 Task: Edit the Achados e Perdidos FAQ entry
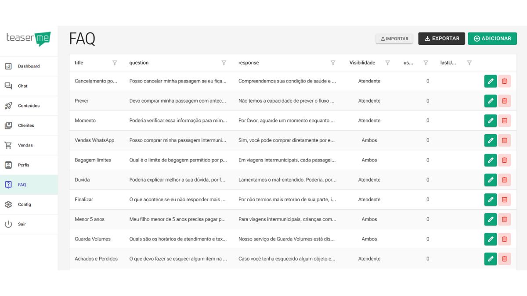(x=491, y=259)
